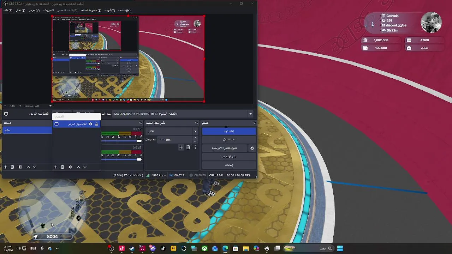
Task: Add a new scene with the plus icon
Action: 6,167
